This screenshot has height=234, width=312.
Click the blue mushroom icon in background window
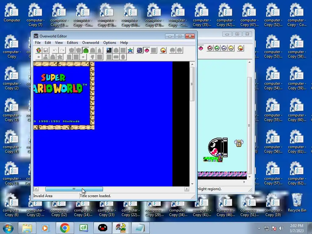[x=224, y=48]
